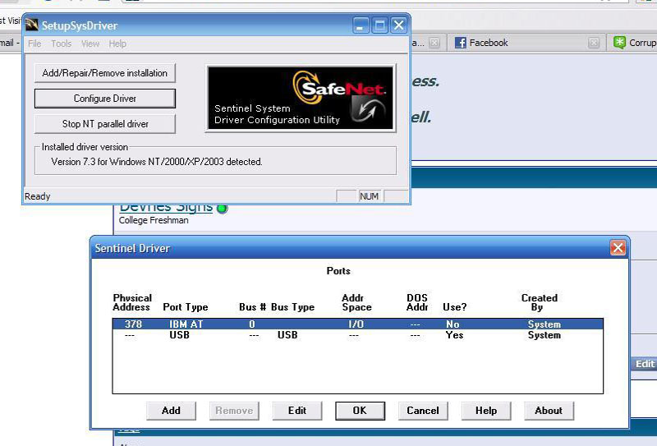
Task: Click the SafeNet Sentinel logo banner
Action: pyautogui.click(x=301, y=99)
